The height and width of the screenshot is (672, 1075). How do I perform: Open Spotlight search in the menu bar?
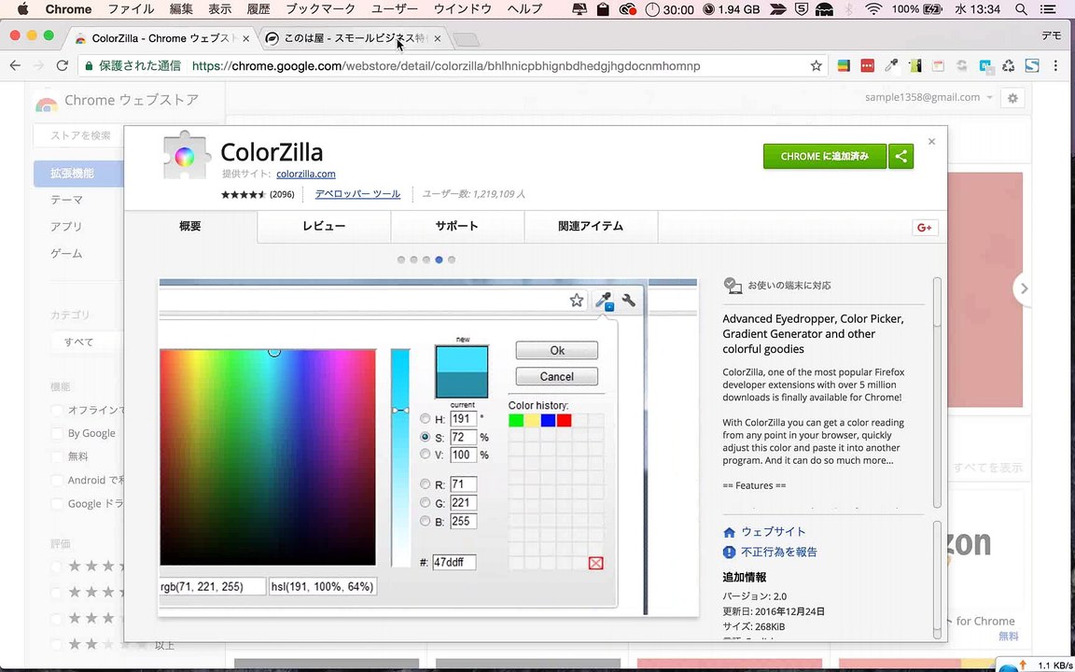point(1021,9)
